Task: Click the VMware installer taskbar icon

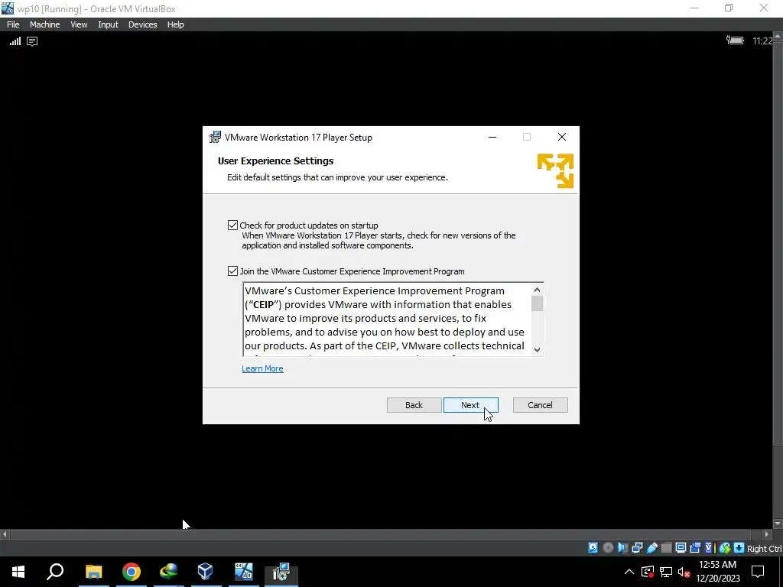Action: pyautogui.click(x=281, y=572)
